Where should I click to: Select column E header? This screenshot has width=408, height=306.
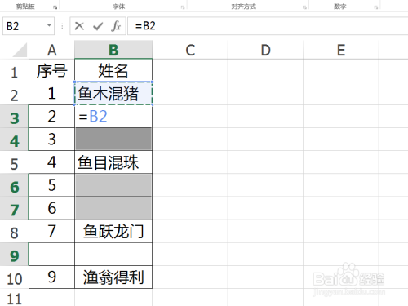[x=341, y=50]
